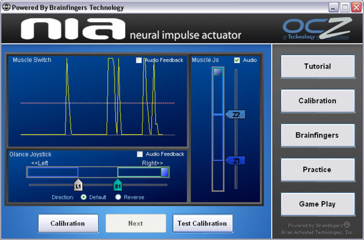Viewport: 364px width, 240px height.
Task: Open the Calibration page from the sidebar
Action: 318,101
